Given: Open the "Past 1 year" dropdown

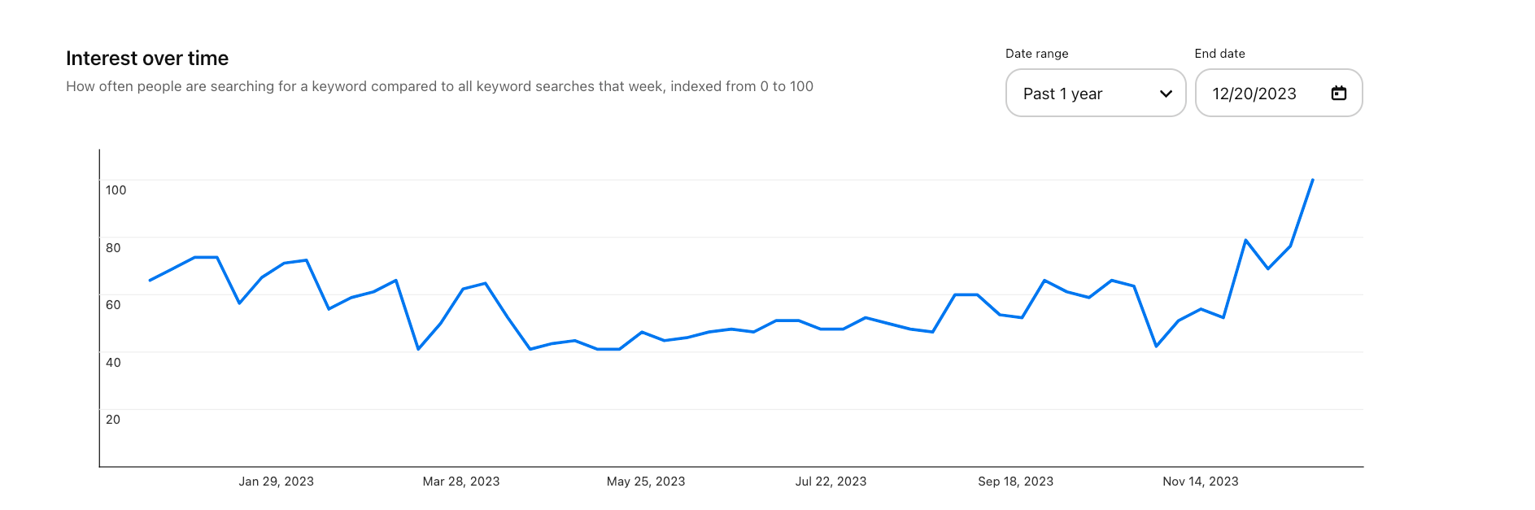Looking at the screenshot, I should click(1095, 94).
